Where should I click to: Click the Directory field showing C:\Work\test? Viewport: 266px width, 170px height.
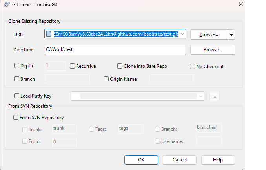(115, 50)
